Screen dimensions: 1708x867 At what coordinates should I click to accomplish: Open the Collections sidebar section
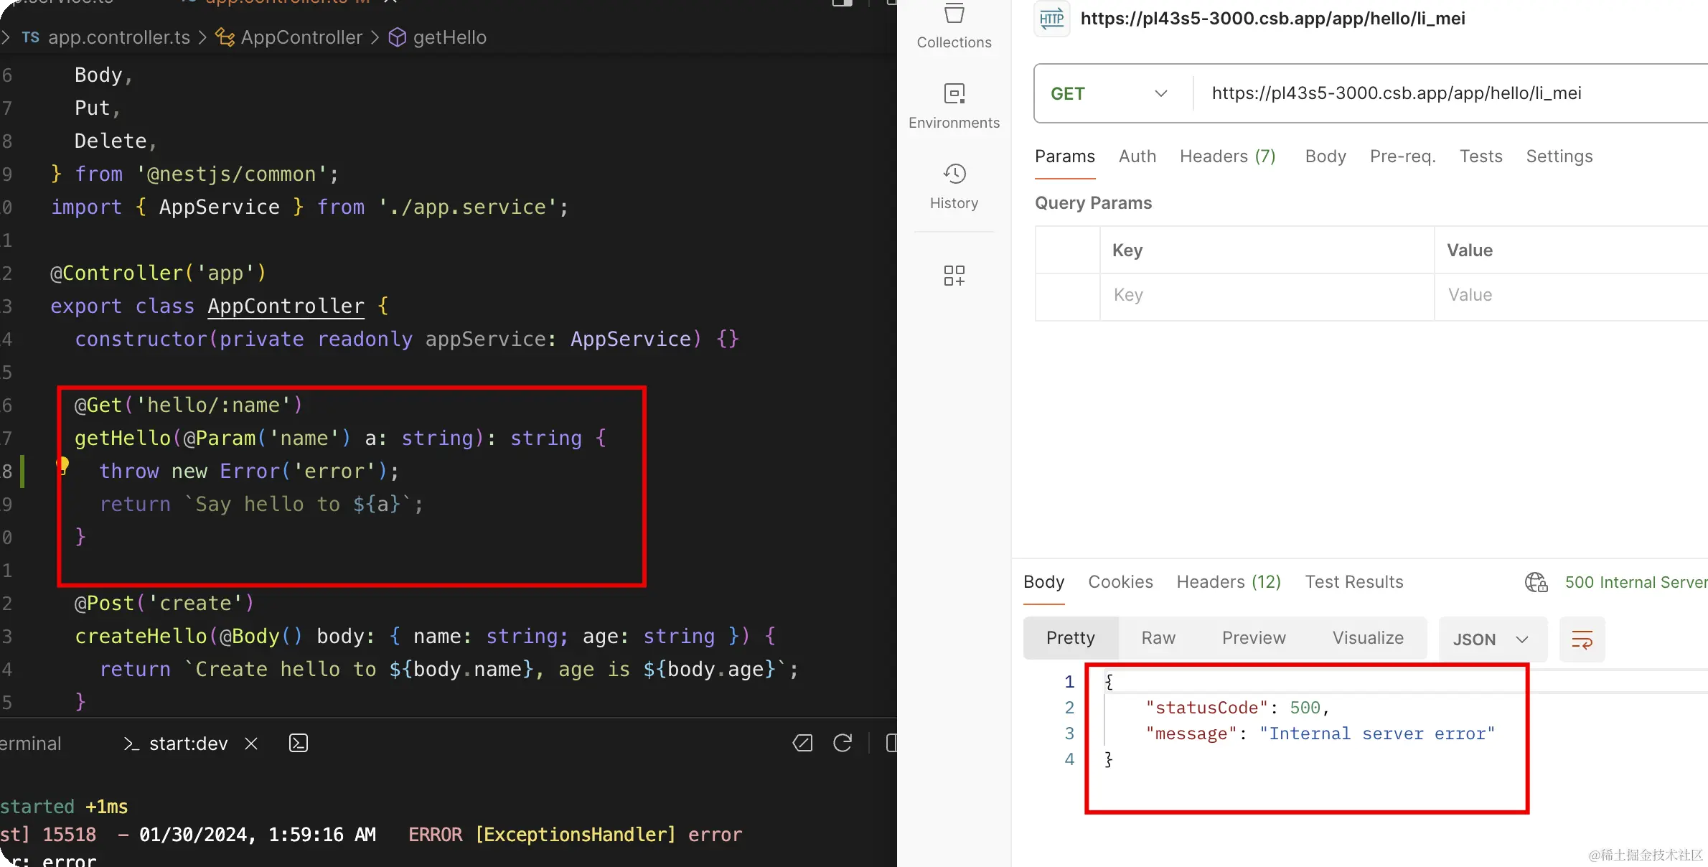pyautogui.click(x=954, y=27)
